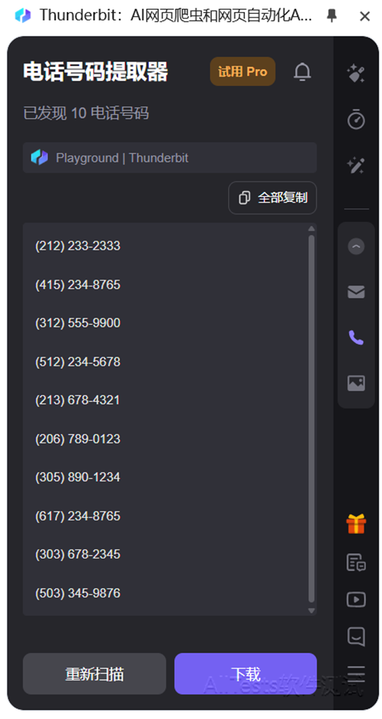
Task: Open the magic wand autofill icon
Action: 356,165
